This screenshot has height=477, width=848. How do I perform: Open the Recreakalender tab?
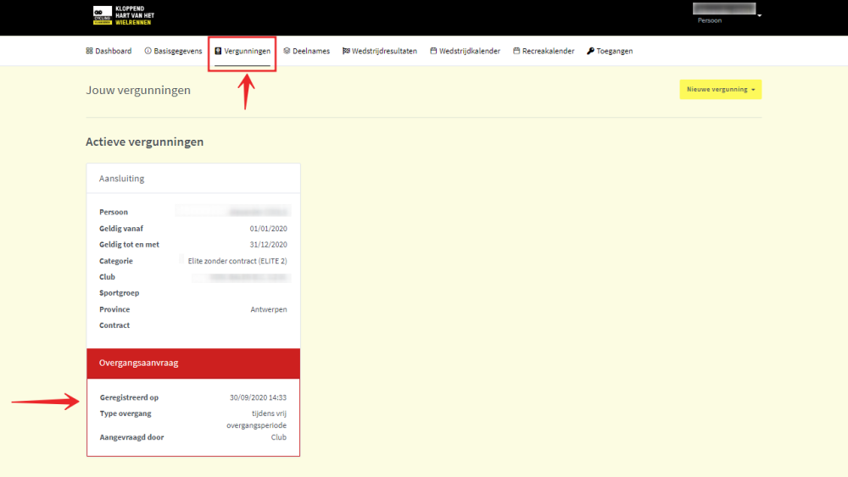coord(544,51)
